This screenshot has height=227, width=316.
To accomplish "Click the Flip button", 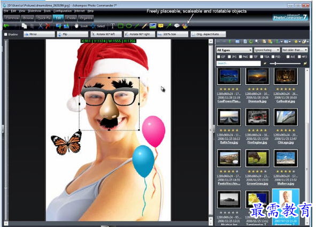I will click(73, 34).
